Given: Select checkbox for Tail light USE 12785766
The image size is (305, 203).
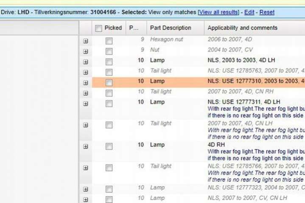Looking at the screenshot, I should click(x=109, y=168).
